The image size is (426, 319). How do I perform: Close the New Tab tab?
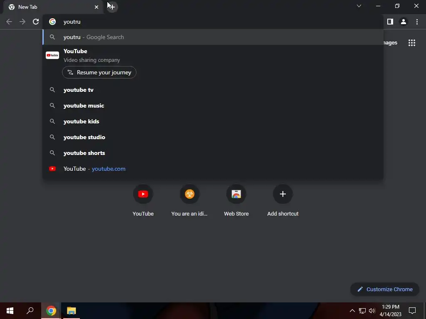pyautogui.click(x=97, y=7)
